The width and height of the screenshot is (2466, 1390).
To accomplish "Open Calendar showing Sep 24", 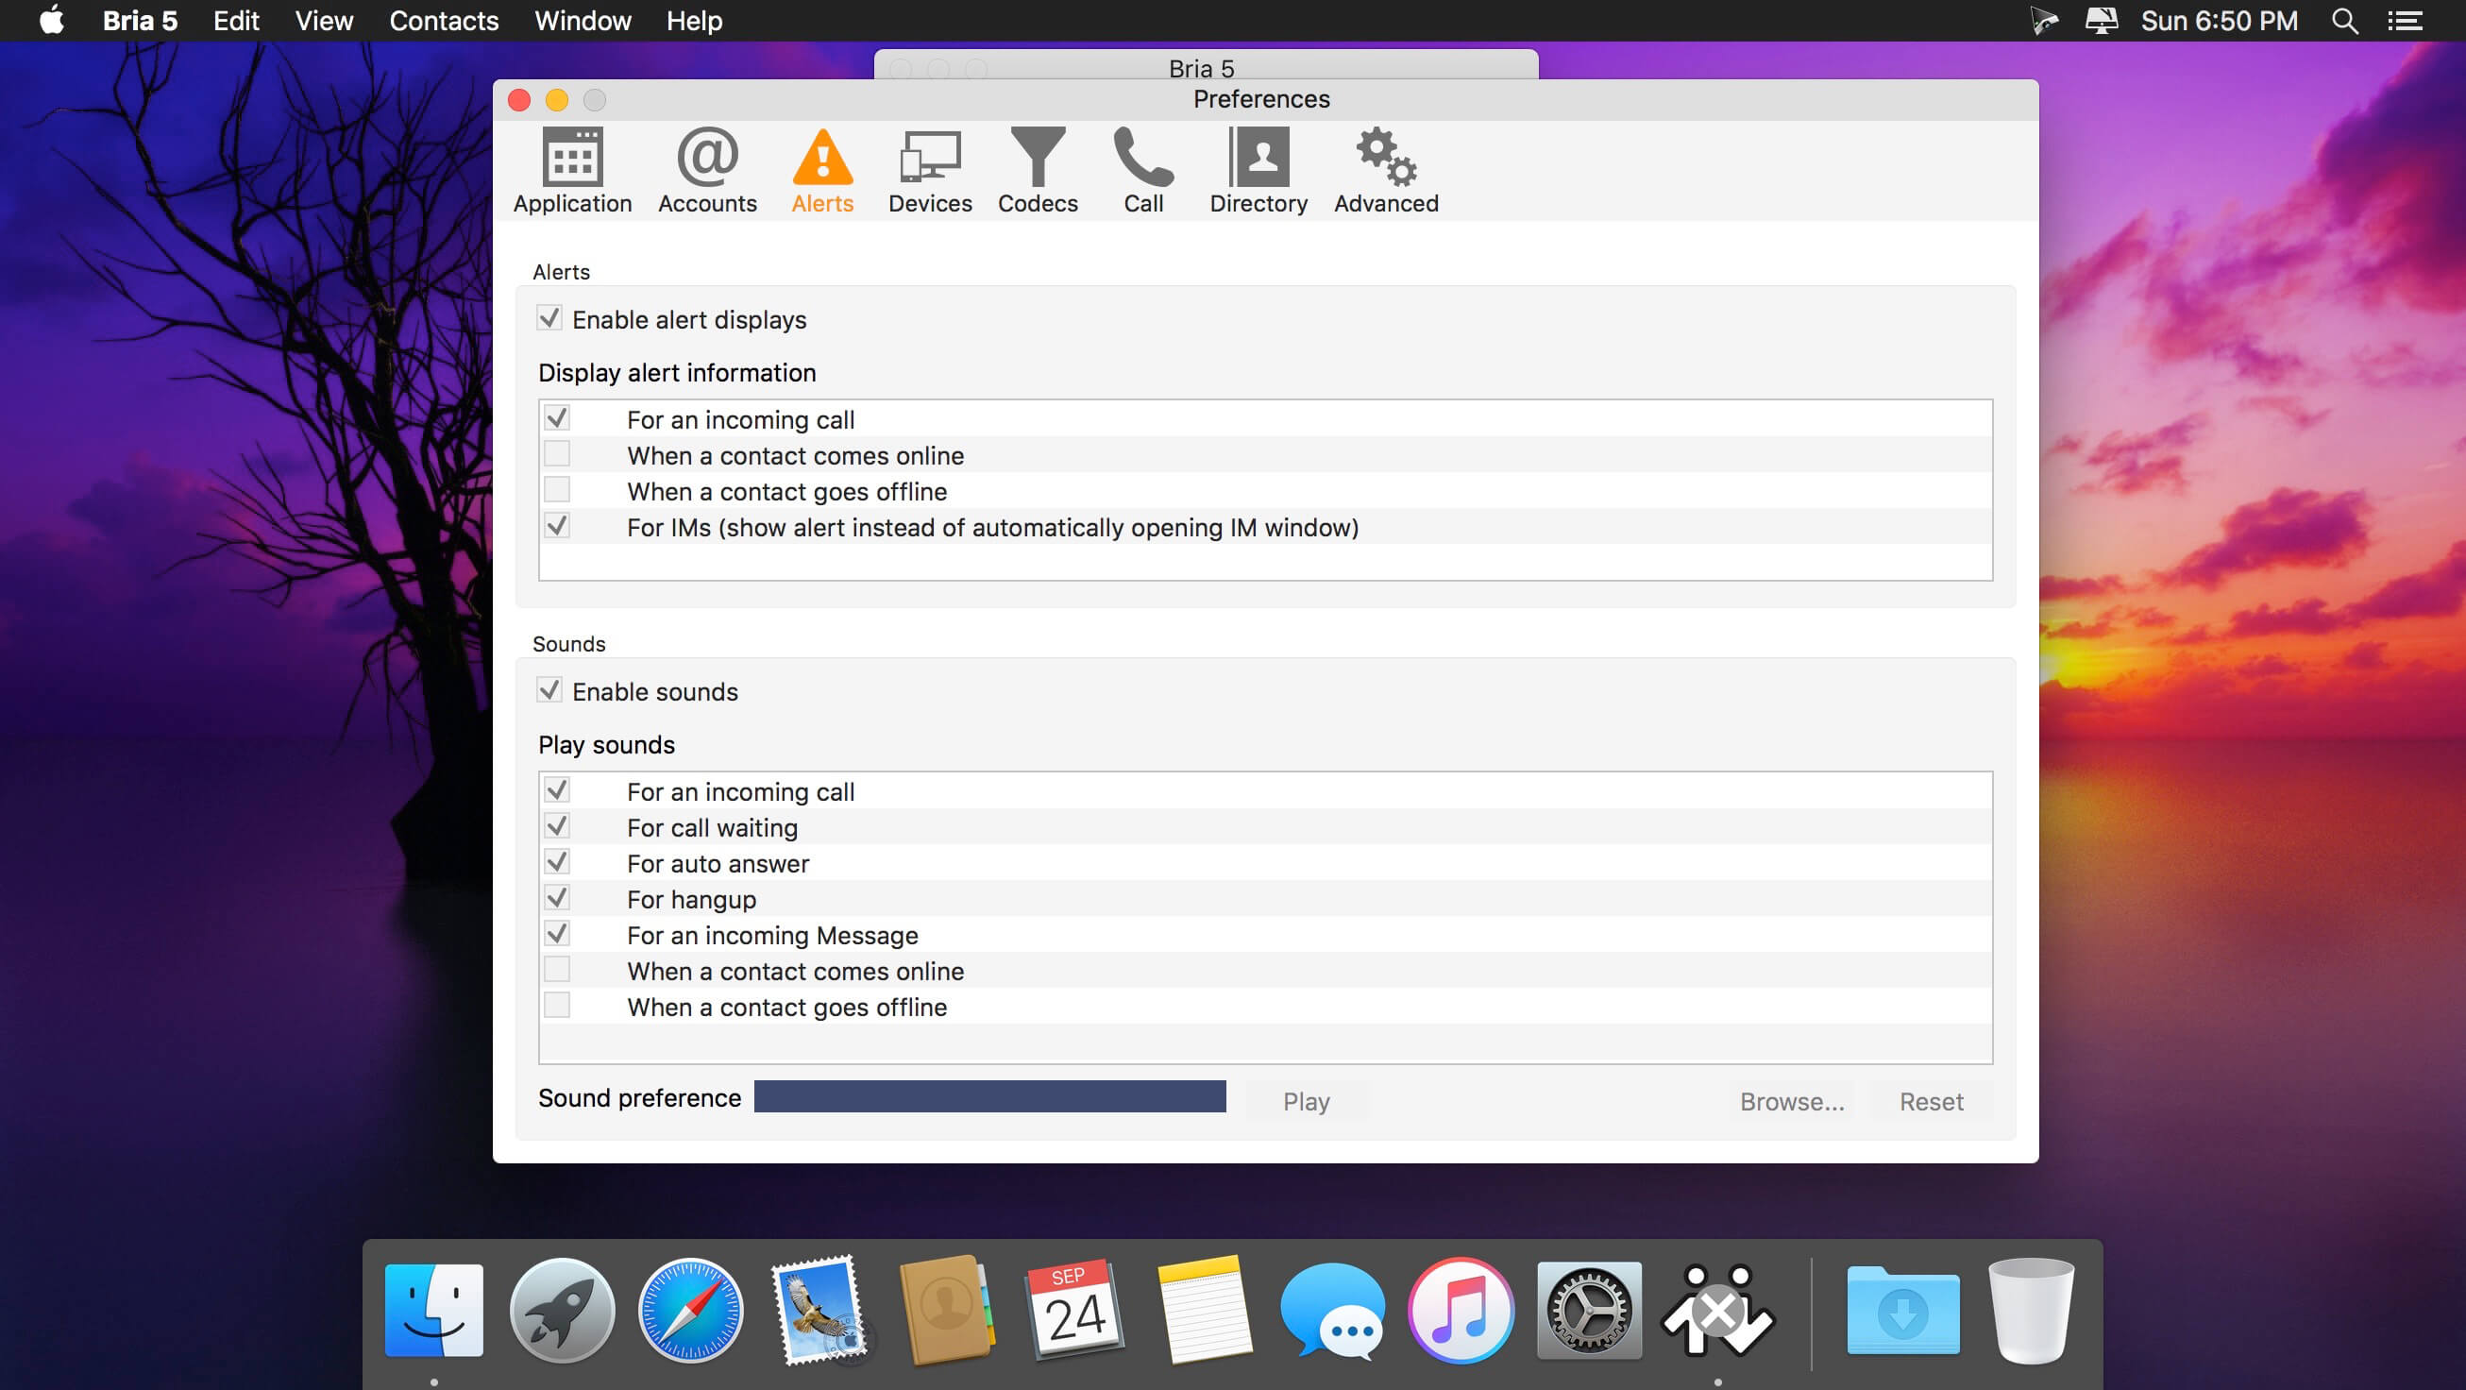I will click(1075, 1310).
